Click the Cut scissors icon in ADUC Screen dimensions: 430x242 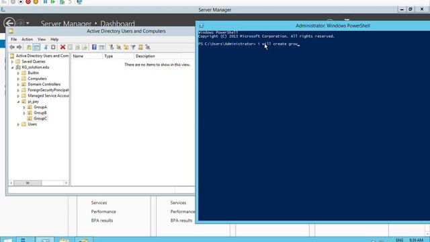46,47
